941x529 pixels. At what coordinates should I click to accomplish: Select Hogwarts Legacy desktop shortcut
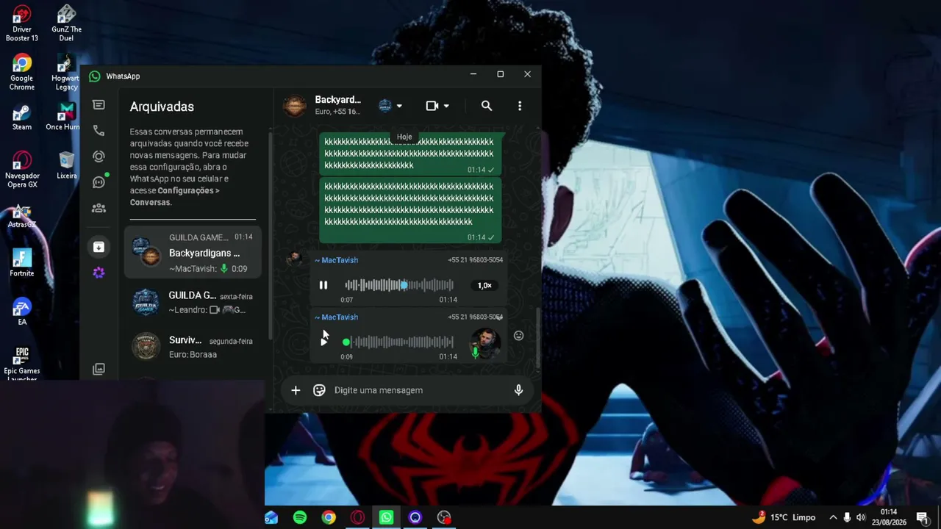tap(66, 73)
